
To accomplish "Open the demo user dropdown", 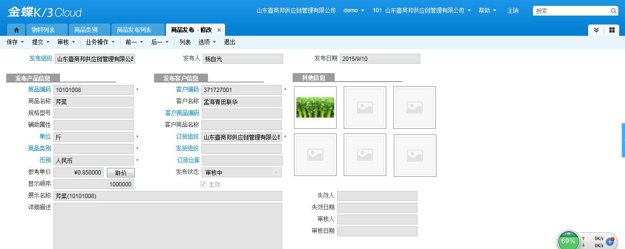I will [354, 10].
